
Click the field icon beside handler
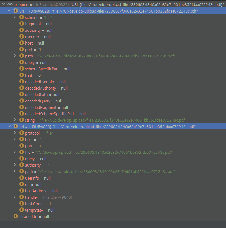pyautogui.click(x=22, y=197)
